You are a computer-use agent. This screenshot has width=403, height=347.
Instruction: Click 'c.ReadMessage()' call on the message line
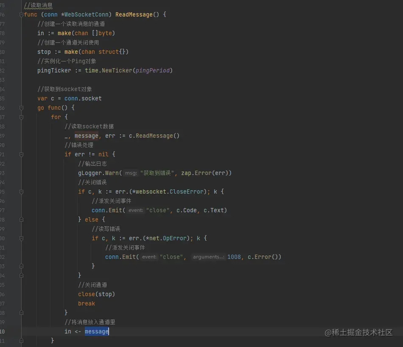[154, 136]
